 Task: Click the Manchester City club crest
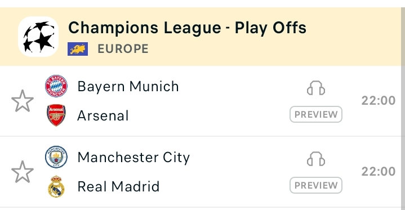(56, 157)
